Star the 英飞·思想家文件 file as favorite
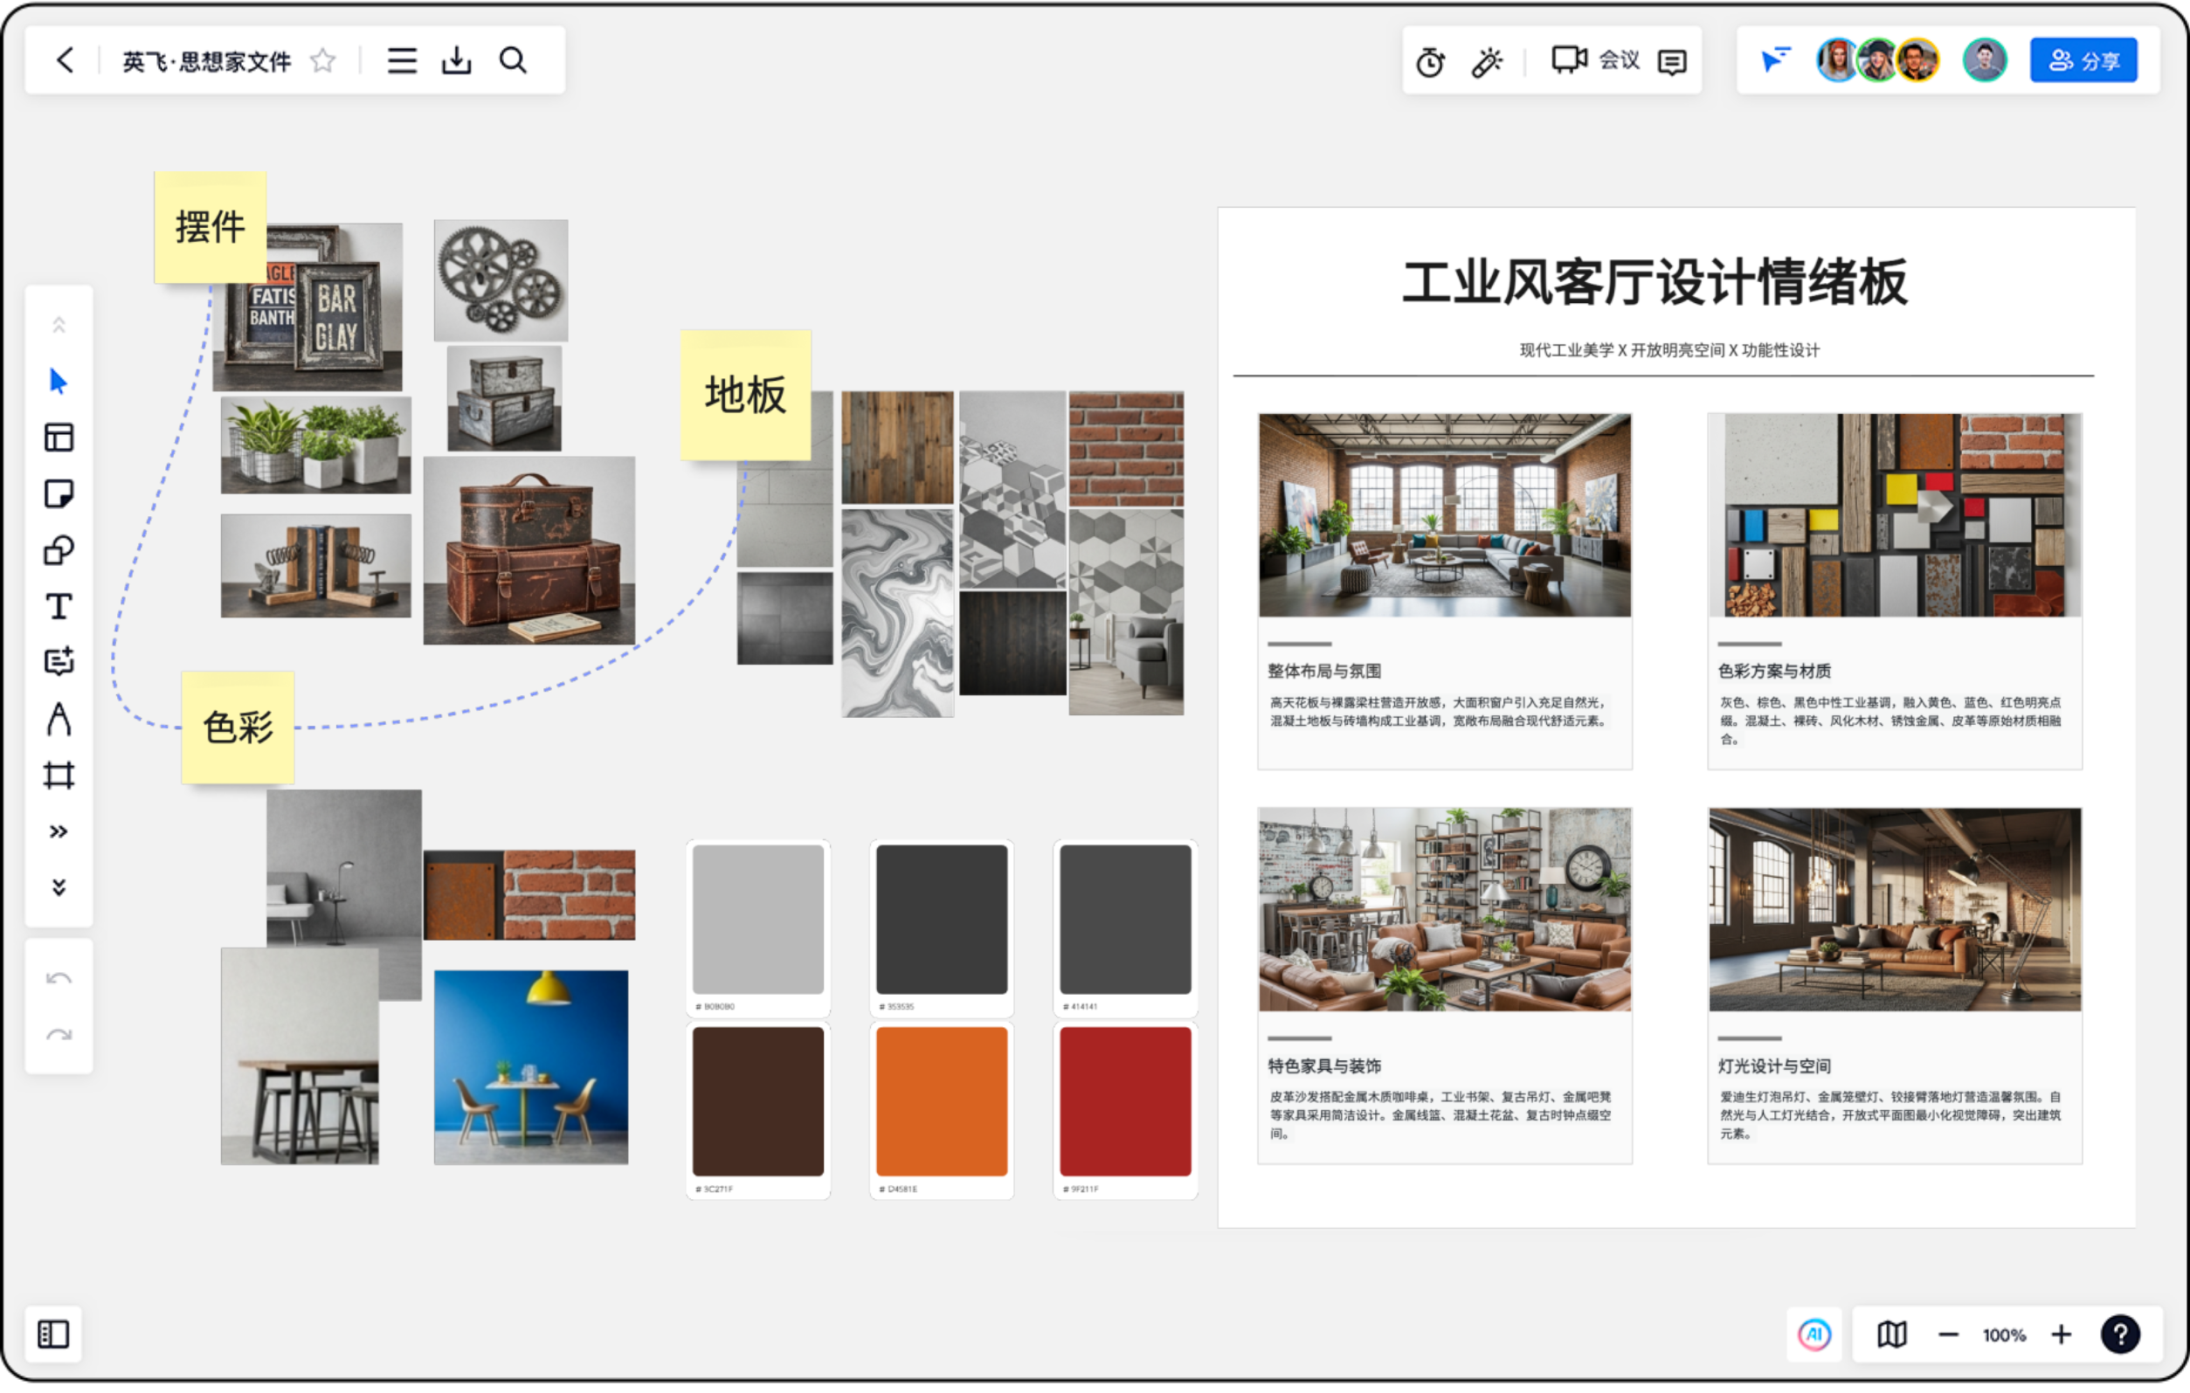 323,61
